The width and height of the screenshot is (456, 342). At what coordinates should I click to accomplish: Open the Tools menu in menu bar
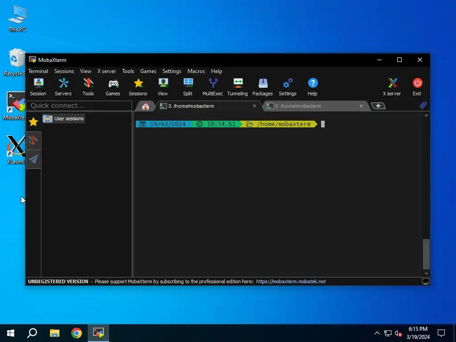tap(128, 71)
